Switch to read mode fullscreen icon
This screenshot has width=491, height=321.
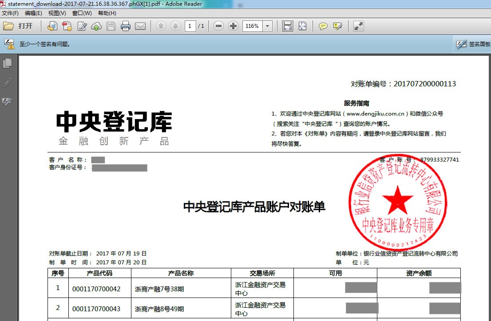tap(359, 26)
